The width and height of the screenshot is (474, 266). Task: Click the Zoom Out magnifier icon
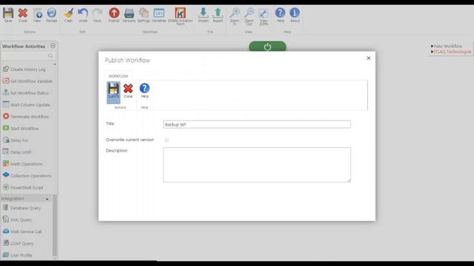[x=249, y=16]
